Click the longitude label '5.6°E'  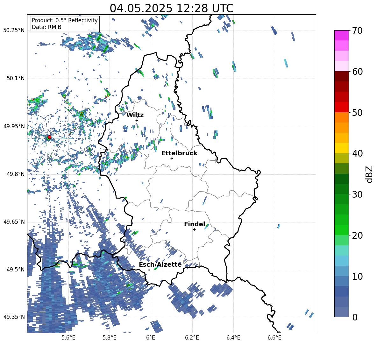(68, 338)
